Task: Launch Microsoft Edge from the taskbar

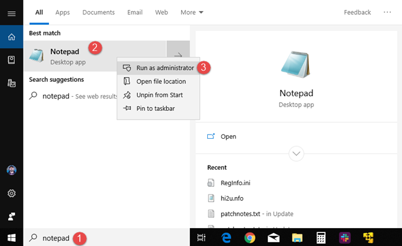Action: click(226, 238)
